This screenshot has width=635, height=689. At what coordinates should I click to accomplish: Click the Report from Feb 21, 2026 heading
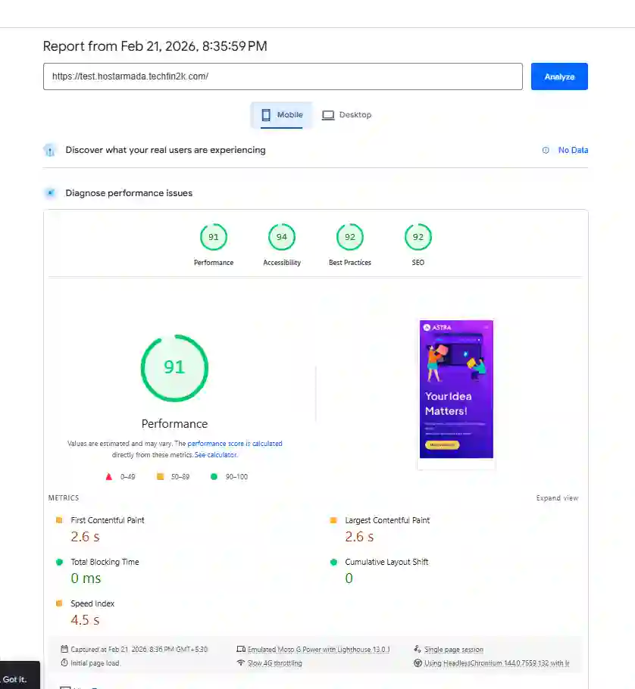155,46
